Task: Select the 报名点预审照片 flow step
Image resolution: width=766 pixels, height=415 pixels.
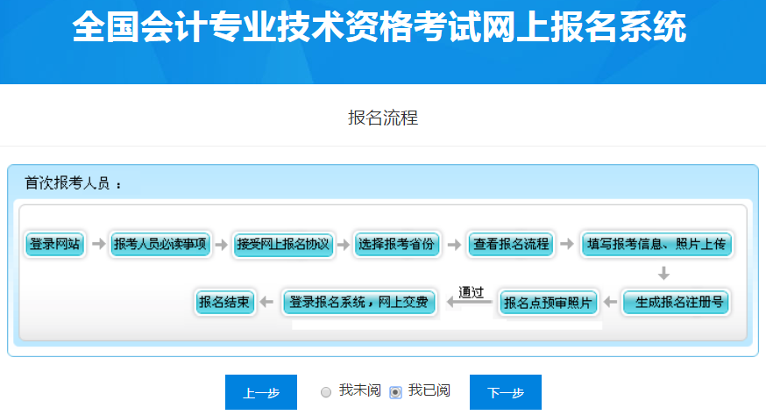Action: pos(547,303)
